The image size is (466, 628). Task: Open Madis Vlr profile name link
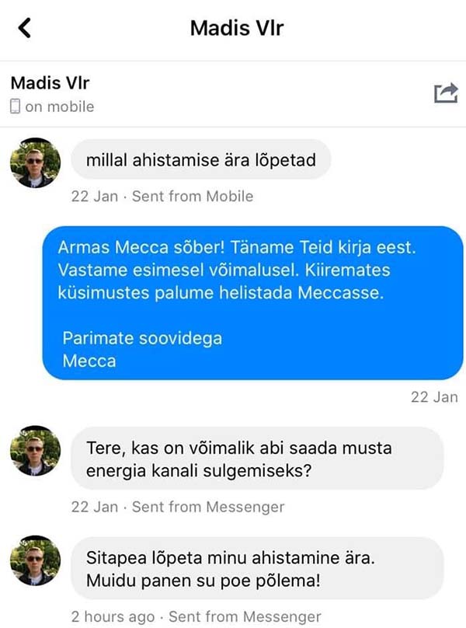(50, 83)
